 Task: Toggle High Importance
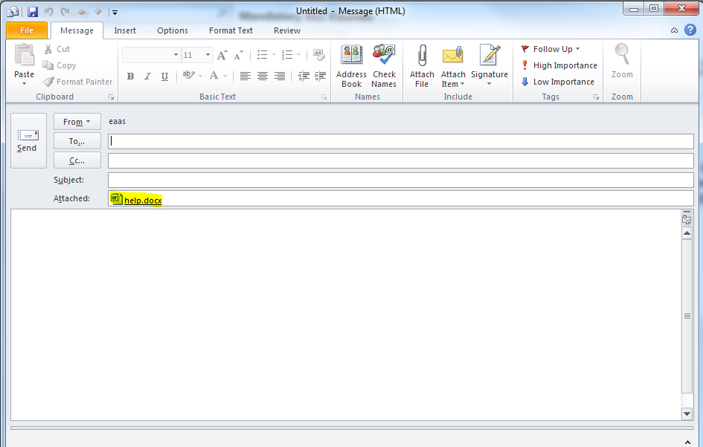pyautogui.click(x=559, y=65)
